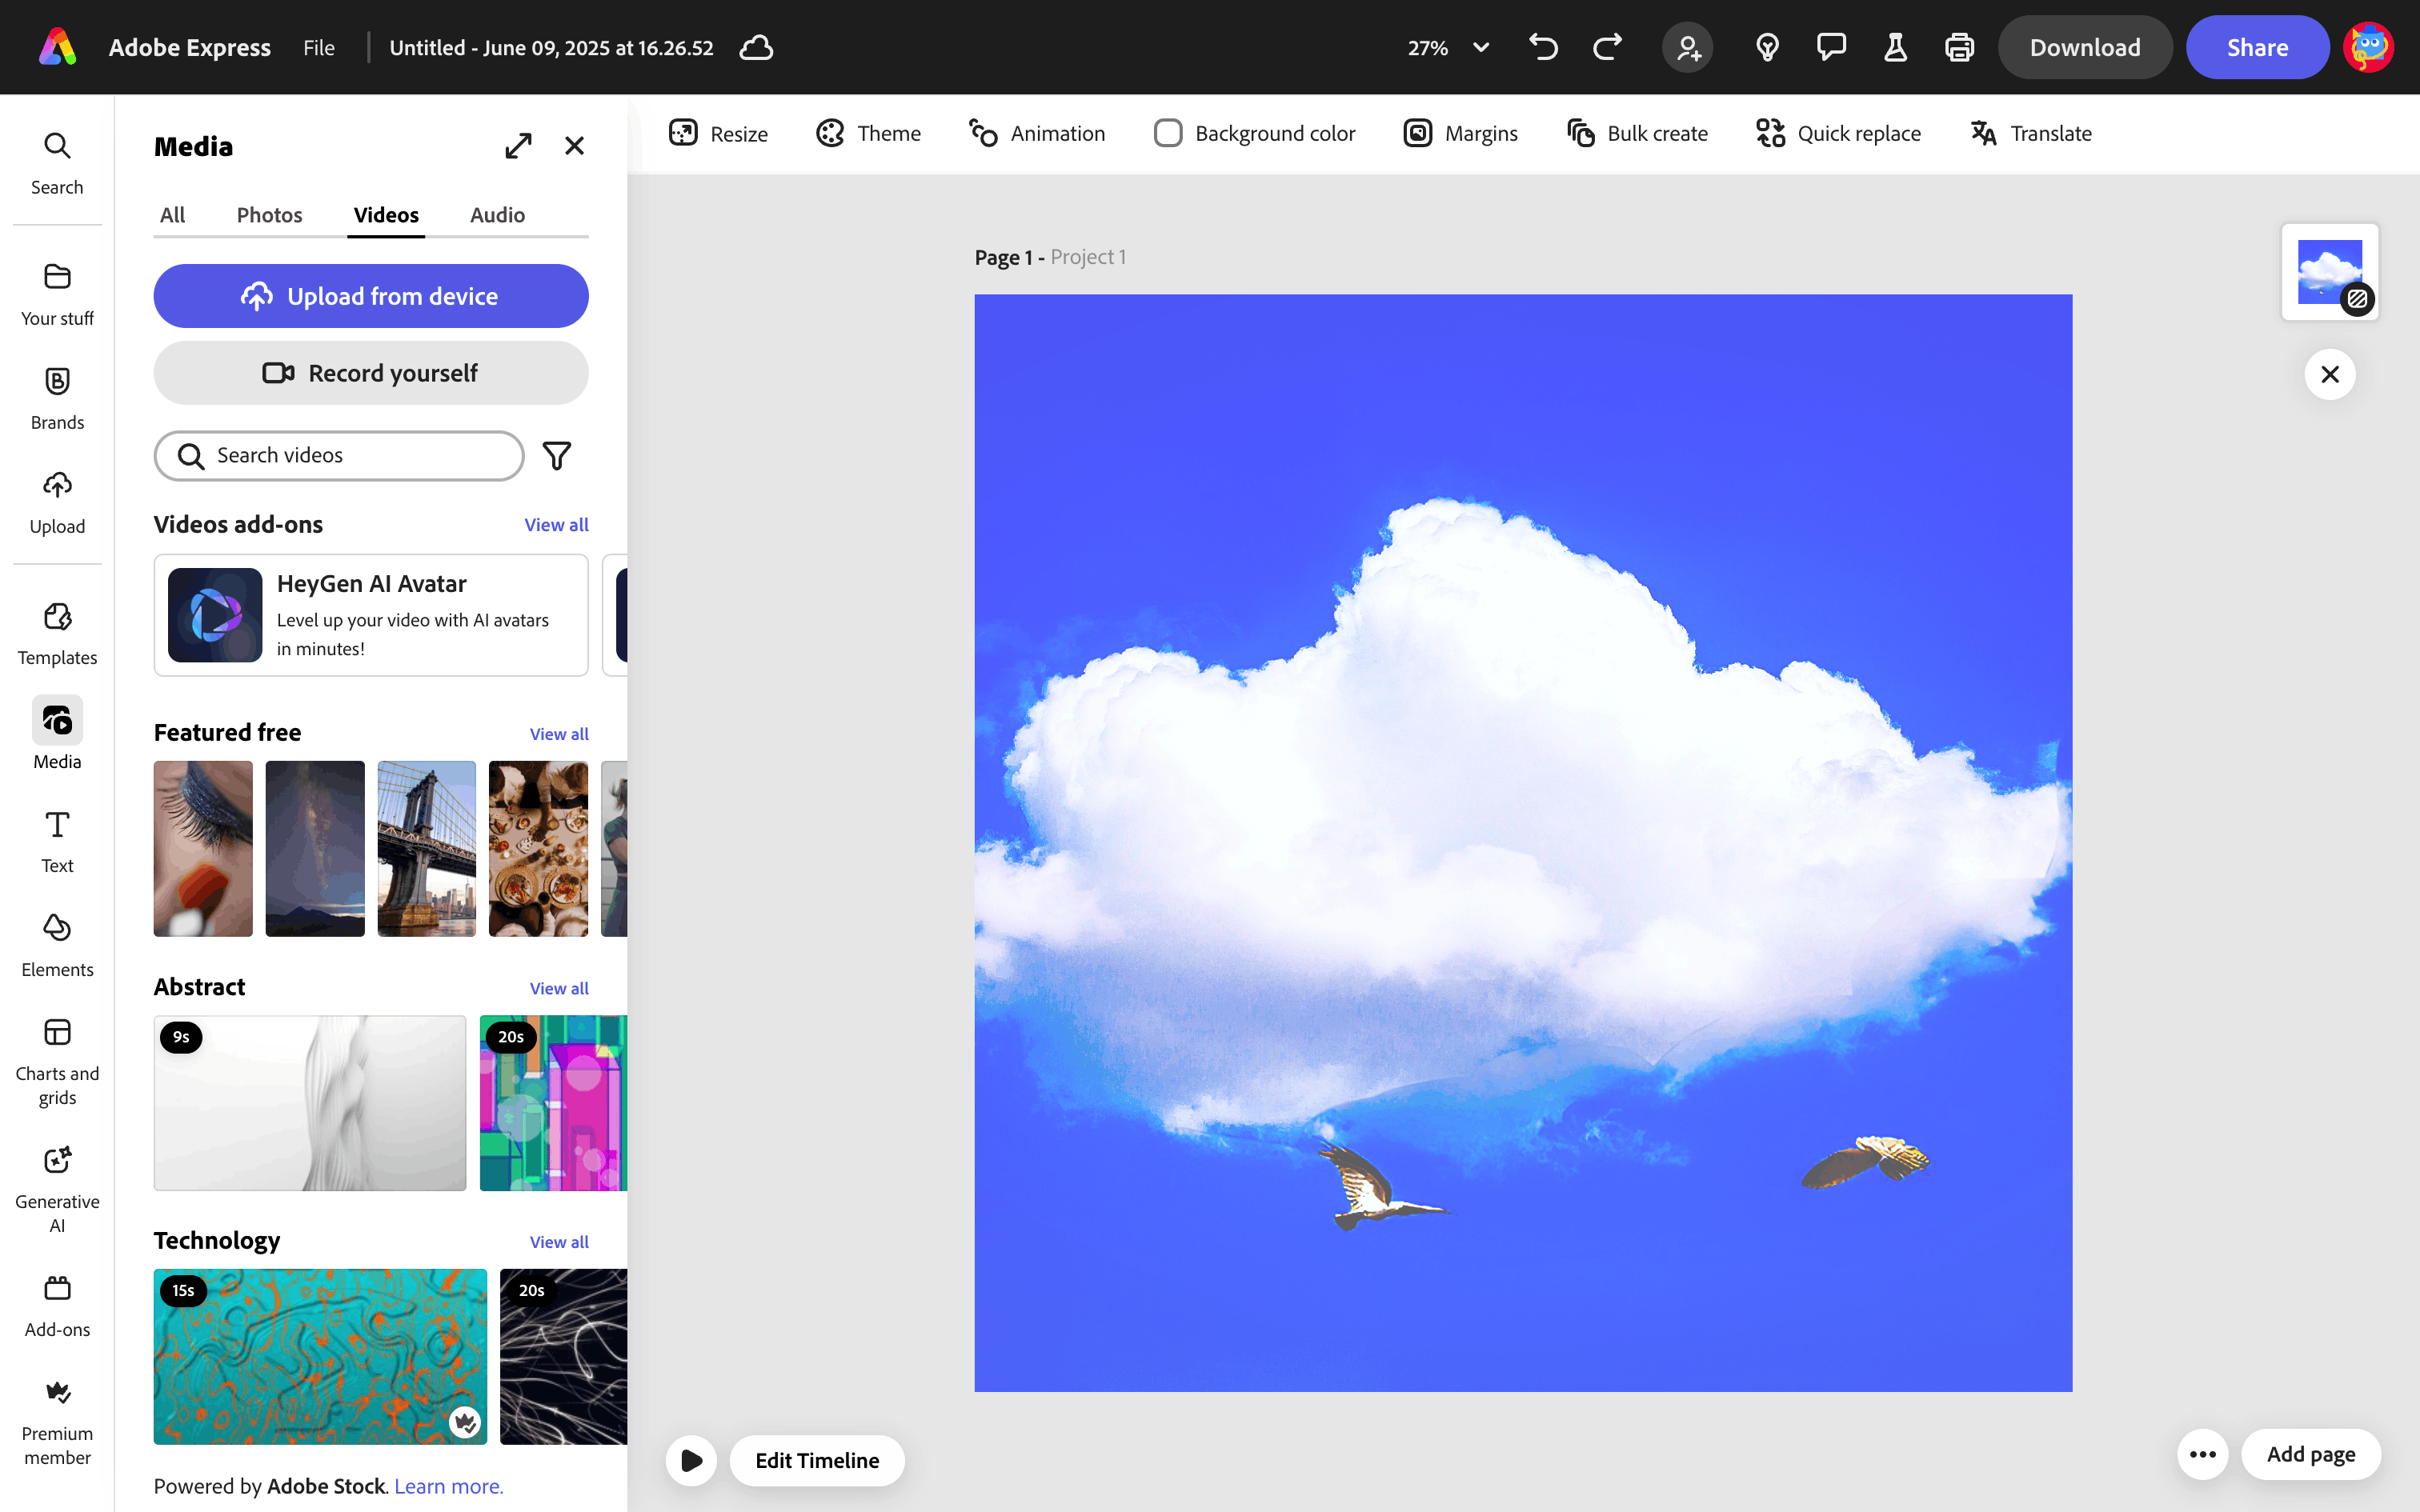Click the redo arrow icon
The width and height of the screenshot is (2420, 1512).
tap(1607, 47)
